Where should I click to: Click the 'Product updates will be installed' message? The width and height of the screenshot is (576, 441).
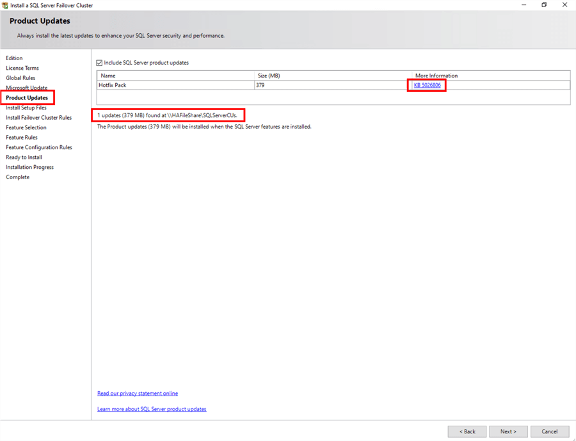tap(204, 127)
